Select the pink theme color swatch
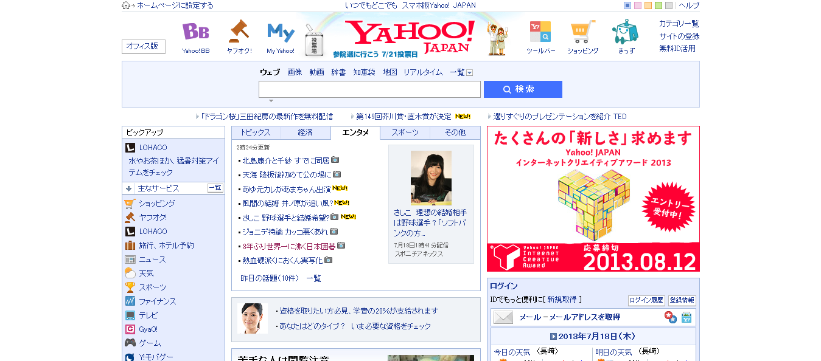The image size is (821, 361). pos(638,5)
